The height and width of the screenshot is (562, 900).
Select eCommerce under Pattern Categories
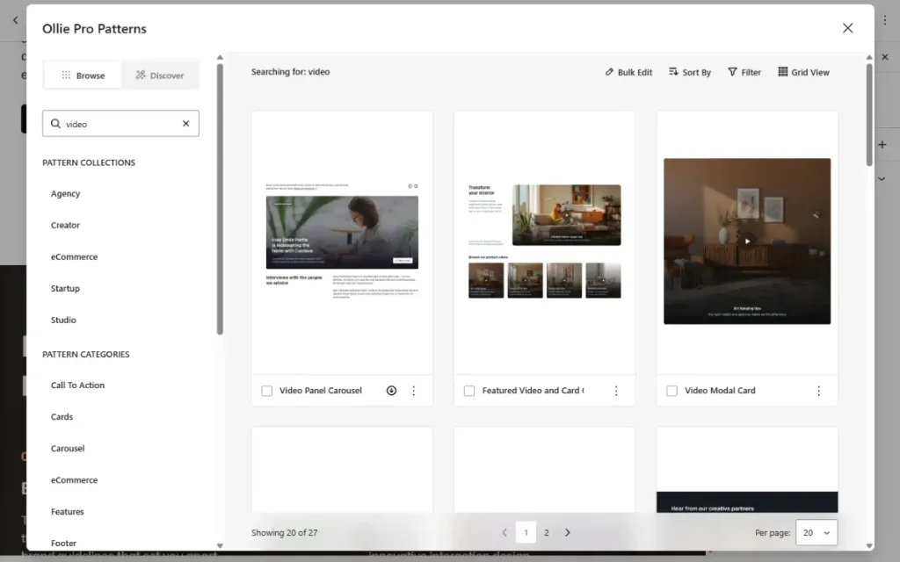click(x=74, y=480)
